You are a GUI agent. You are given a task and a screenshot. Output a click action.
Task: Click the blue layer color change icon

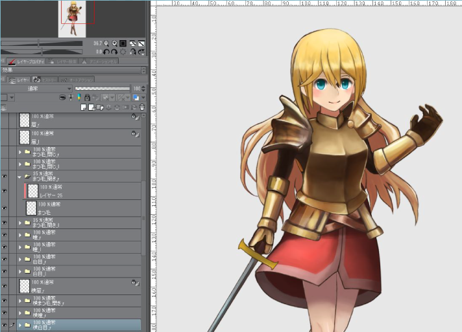coord(136,97)
